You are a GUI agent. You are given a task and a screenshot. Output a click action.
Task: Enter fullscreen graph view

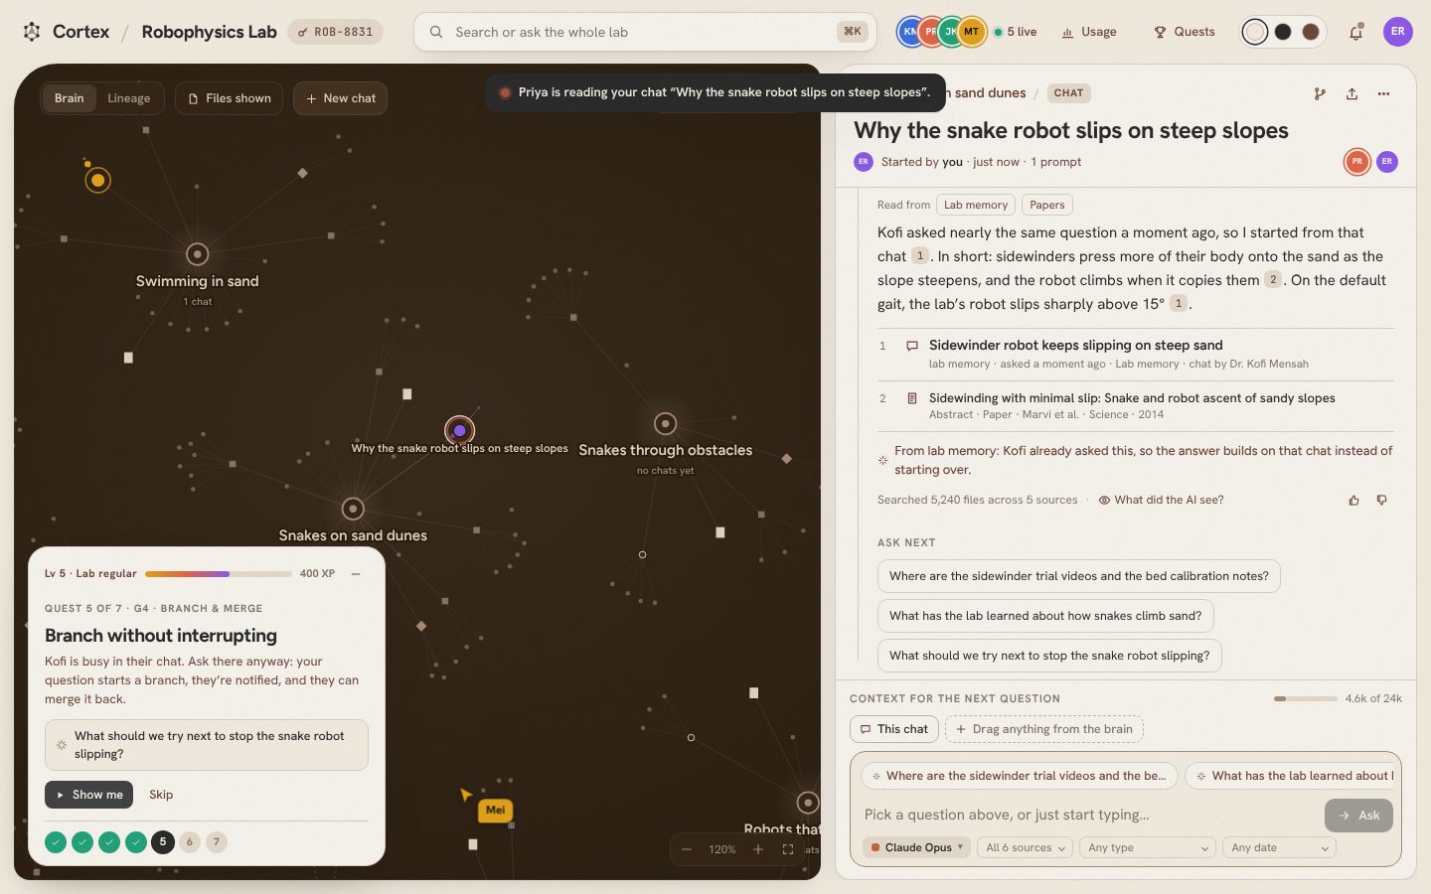(788, 849)
